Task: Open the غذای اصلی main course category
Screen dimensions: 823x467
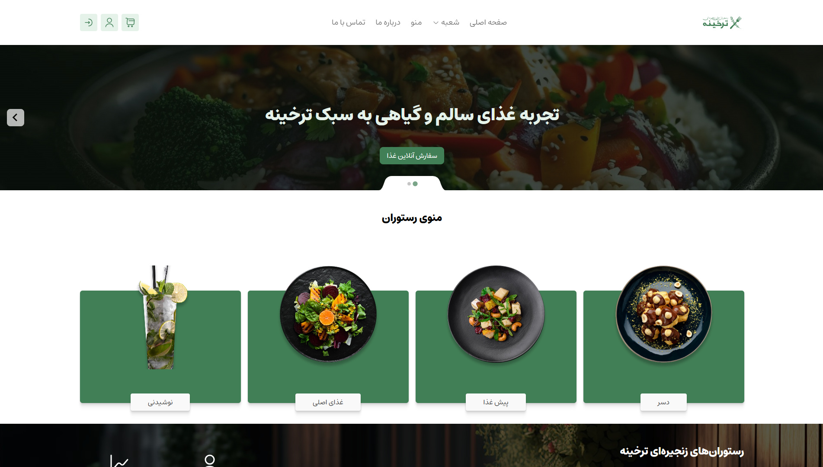Action: (x=328, y=402)
